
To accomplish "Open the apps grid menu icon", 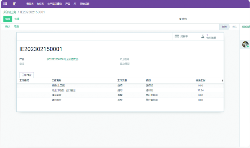I will pos(5,4).
